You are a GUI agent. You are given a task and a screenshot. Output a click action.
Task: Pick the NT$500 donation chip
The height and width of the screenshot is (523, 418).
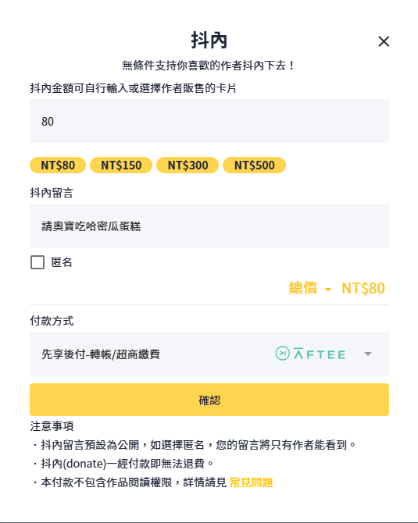255,165
